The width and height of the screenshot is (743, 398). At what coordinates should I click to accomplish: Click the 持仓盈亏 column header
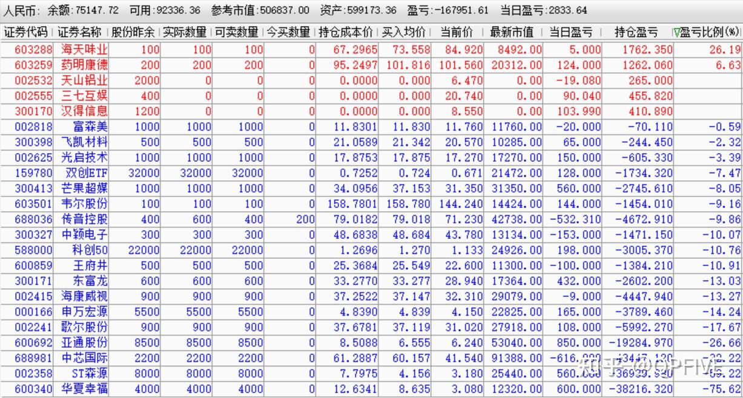tap(636, 32)
